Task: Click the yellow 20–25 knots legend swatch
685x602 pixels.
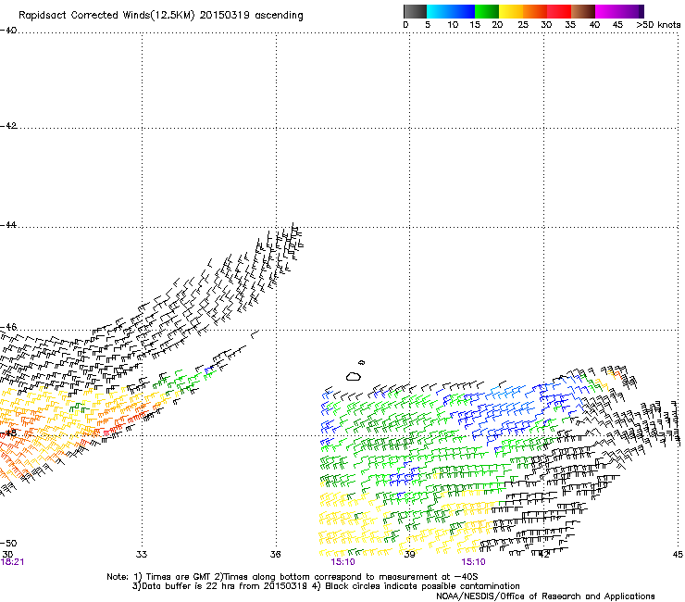Action: [511, 11]
